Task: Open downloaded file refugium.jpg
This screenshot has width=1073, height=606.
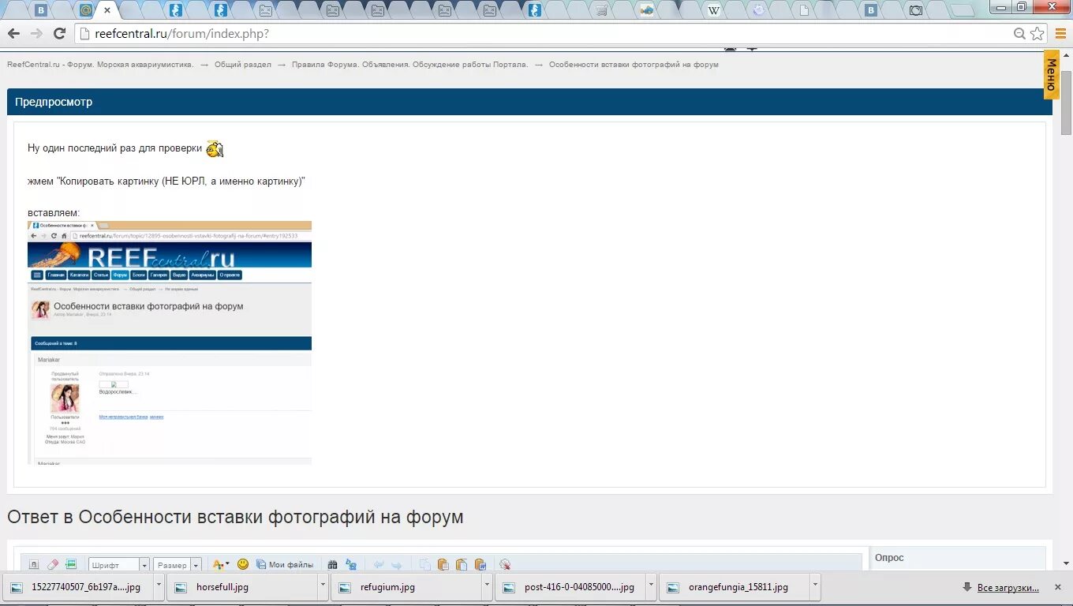Action: tap(407, 587)
